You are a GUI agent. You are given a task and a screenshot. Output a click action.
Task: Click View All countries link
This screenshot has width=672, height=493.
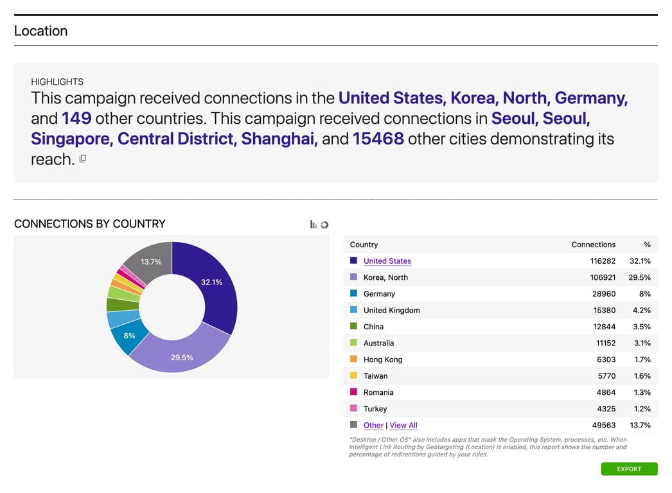tap(403, 426)
